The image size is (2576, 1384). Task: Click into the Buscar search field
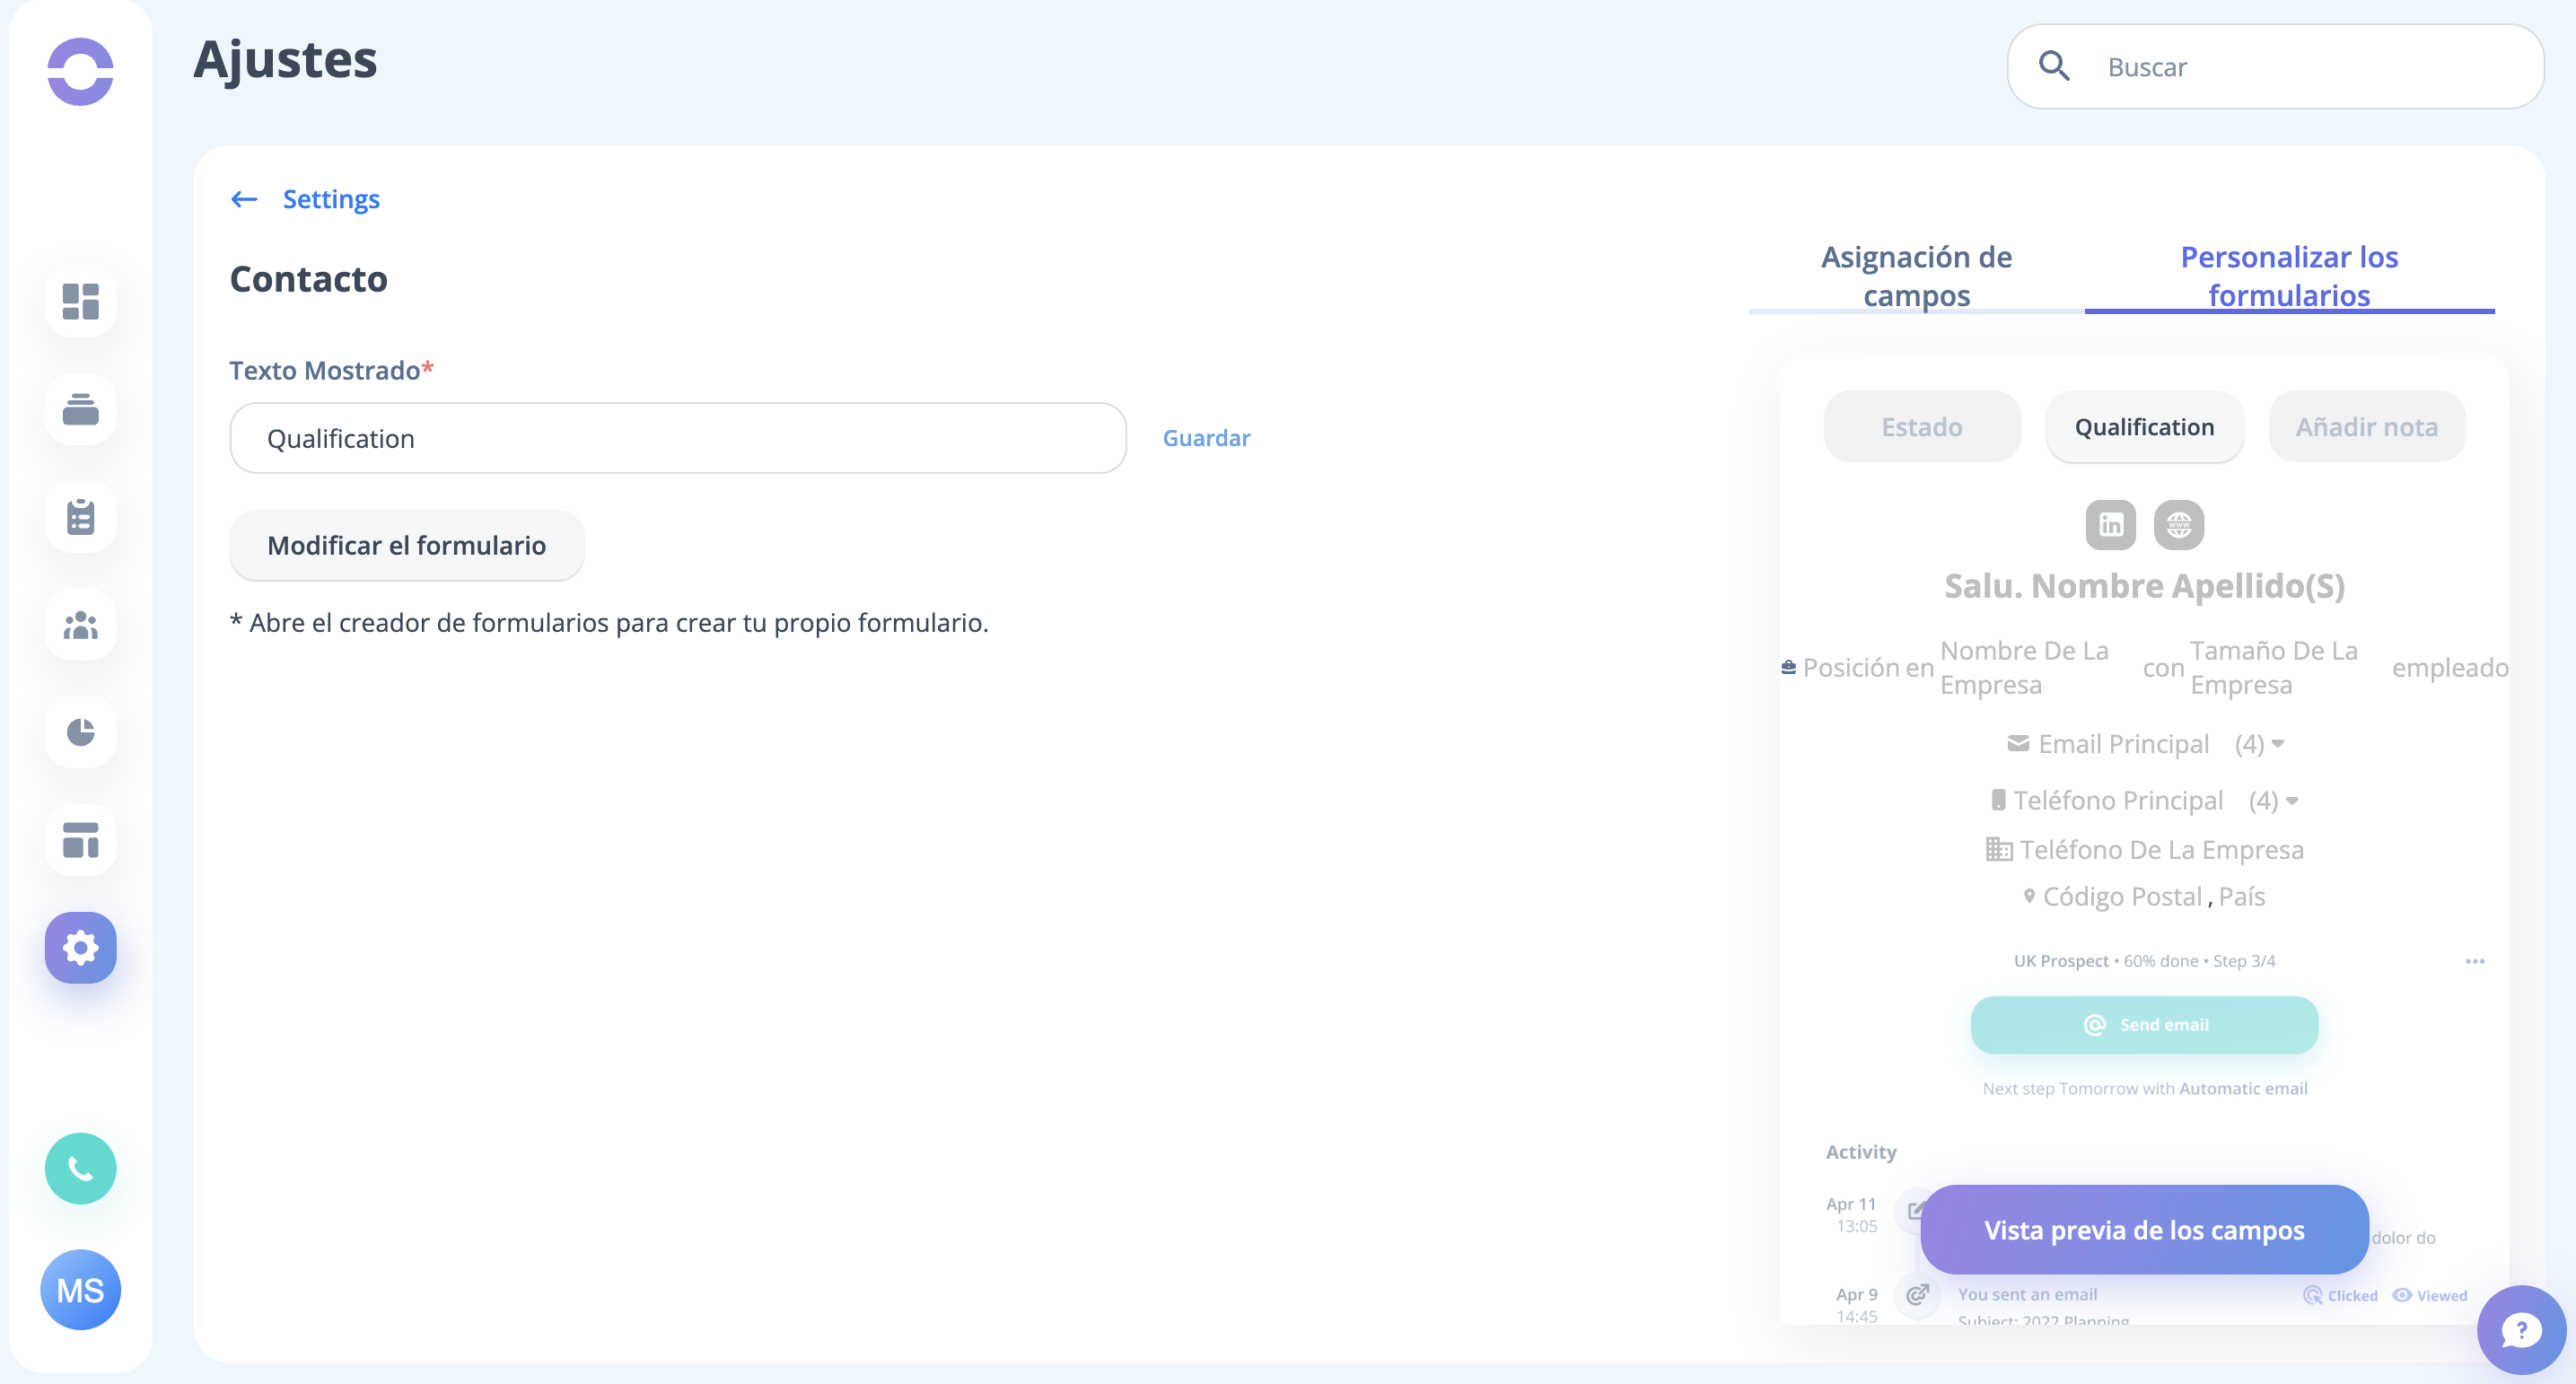(2275, 66)
